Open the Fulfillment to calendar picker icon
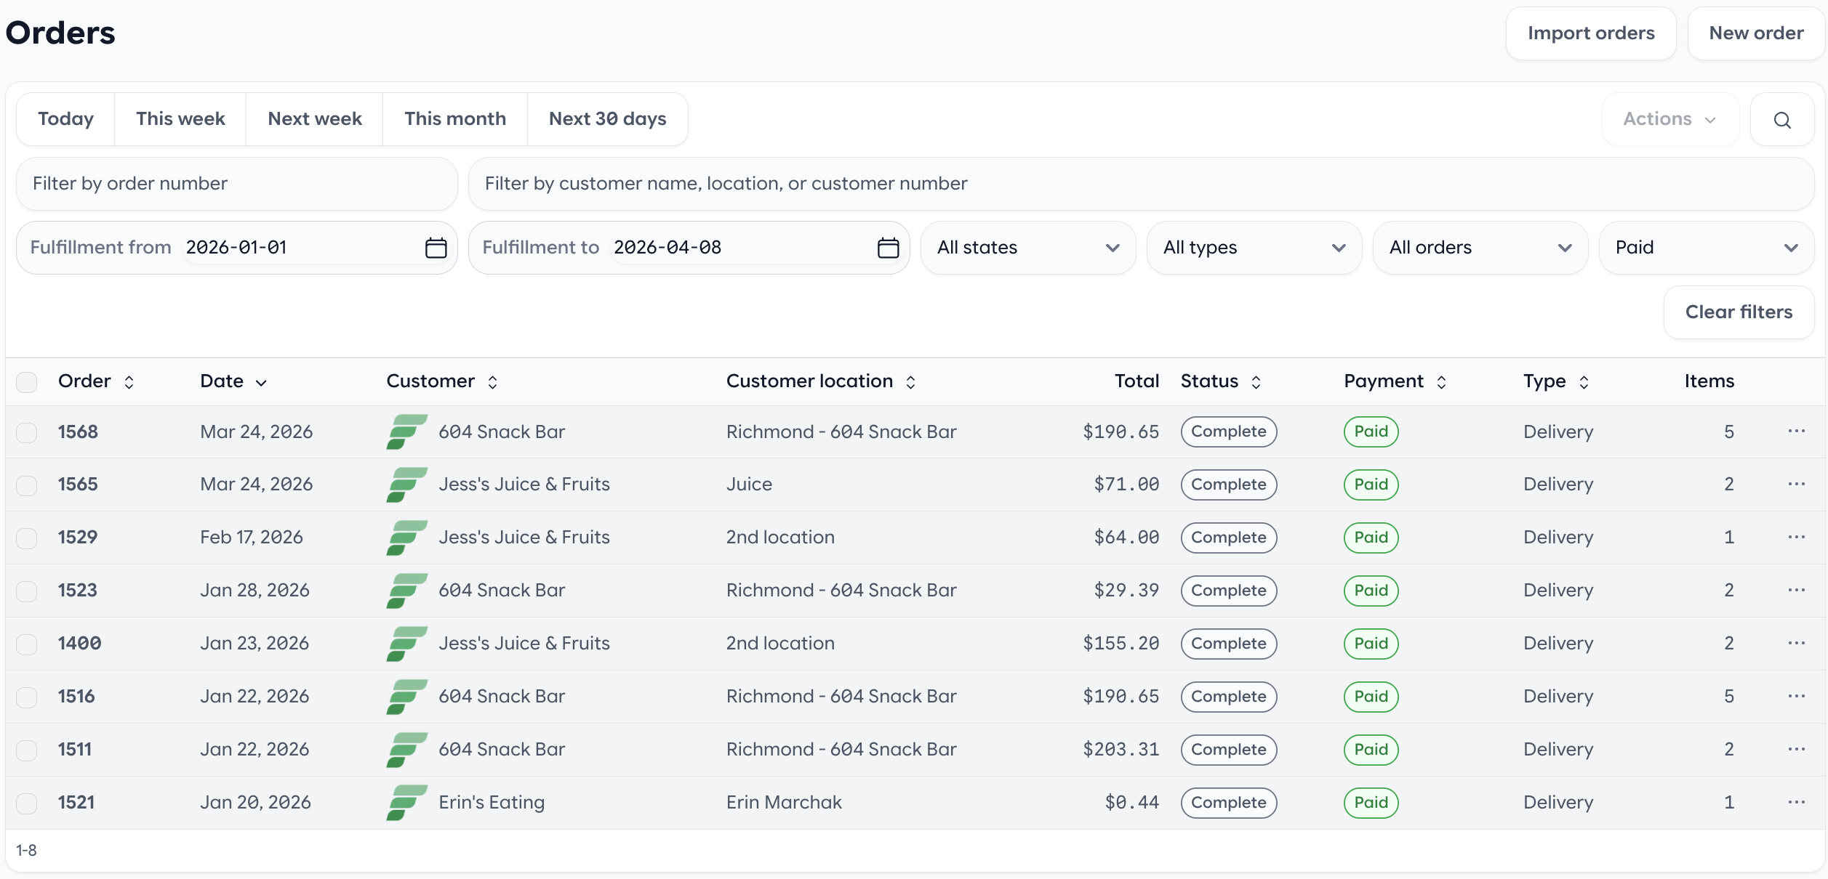 [888, 248]
